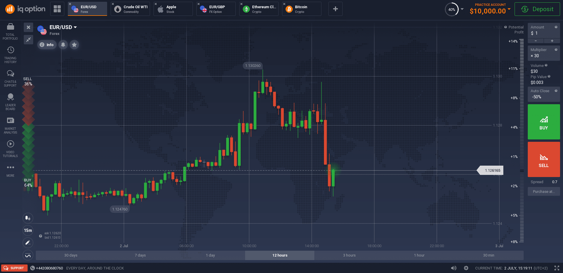Open Total Portfolio from the sidebar
Image resolution: width=563 pixels, height=273 pixels.
point(10,32)
